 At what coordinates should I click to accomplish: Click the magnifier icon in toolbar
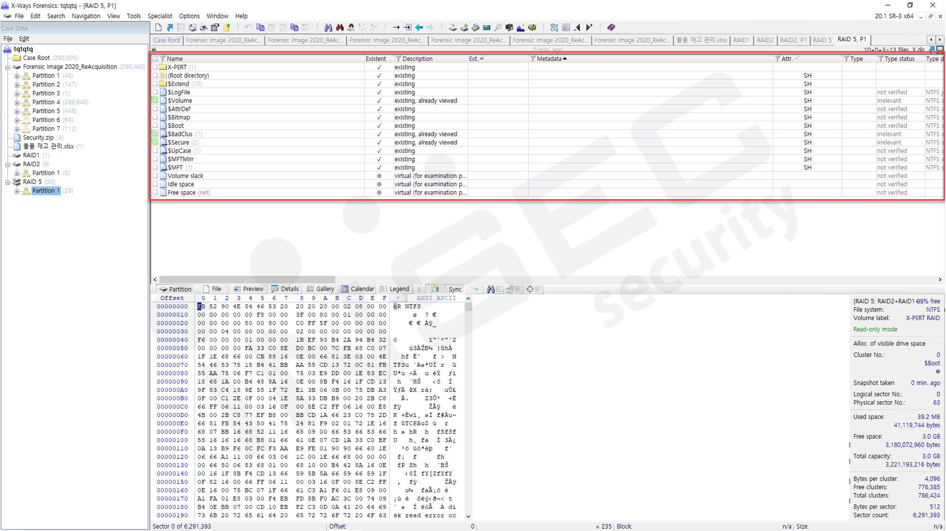(x=498, y=27)
